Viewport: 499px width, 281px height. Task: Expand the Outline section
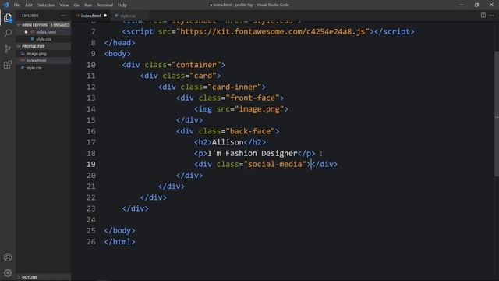(30, 278)
